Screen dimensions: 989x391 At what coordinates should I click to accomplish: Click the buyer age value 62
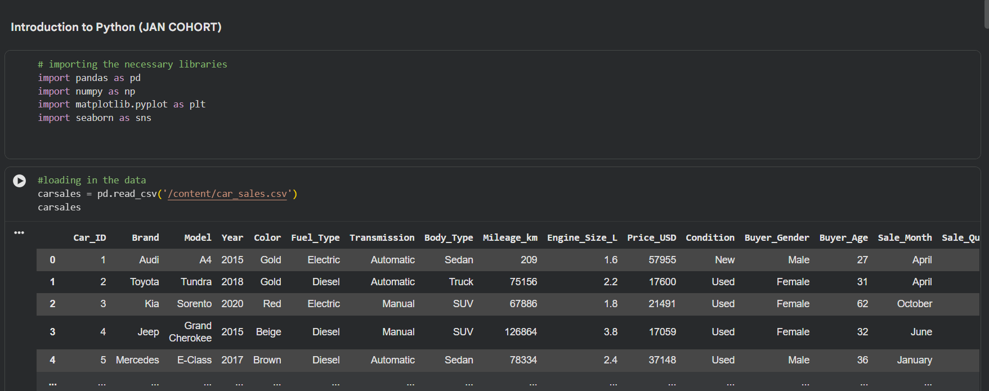pos(862,304)
